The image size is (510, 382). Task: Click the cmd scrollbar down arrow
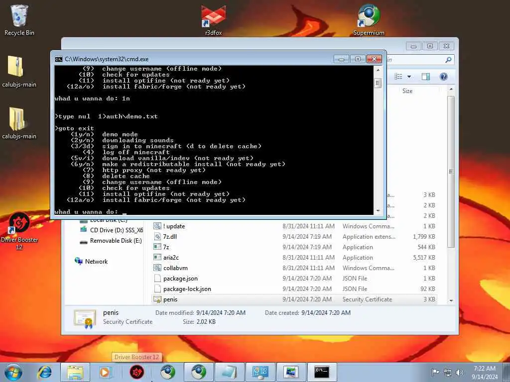tap(378, 211)
